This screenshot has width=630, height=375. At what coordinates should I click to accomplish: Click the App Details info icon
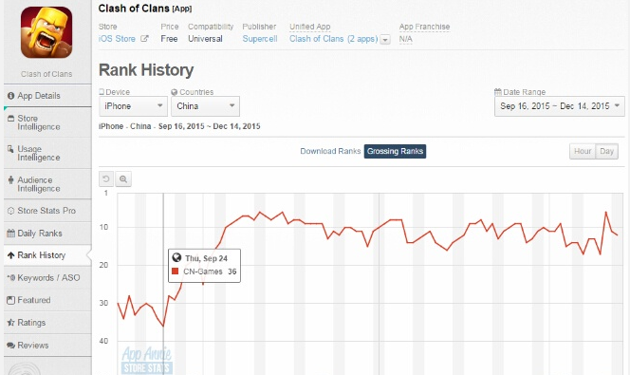click(10, 96)
